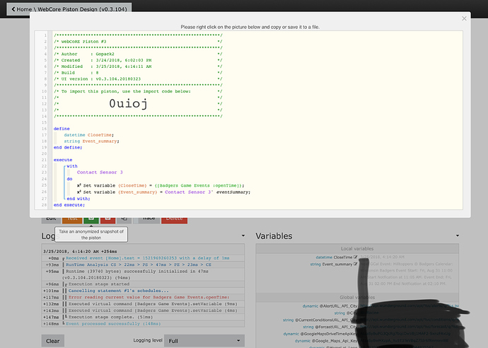Screen dimensions: 488x348
Task: Click the 'Error reading current value' log row
Action: click(x=143, y=297)
